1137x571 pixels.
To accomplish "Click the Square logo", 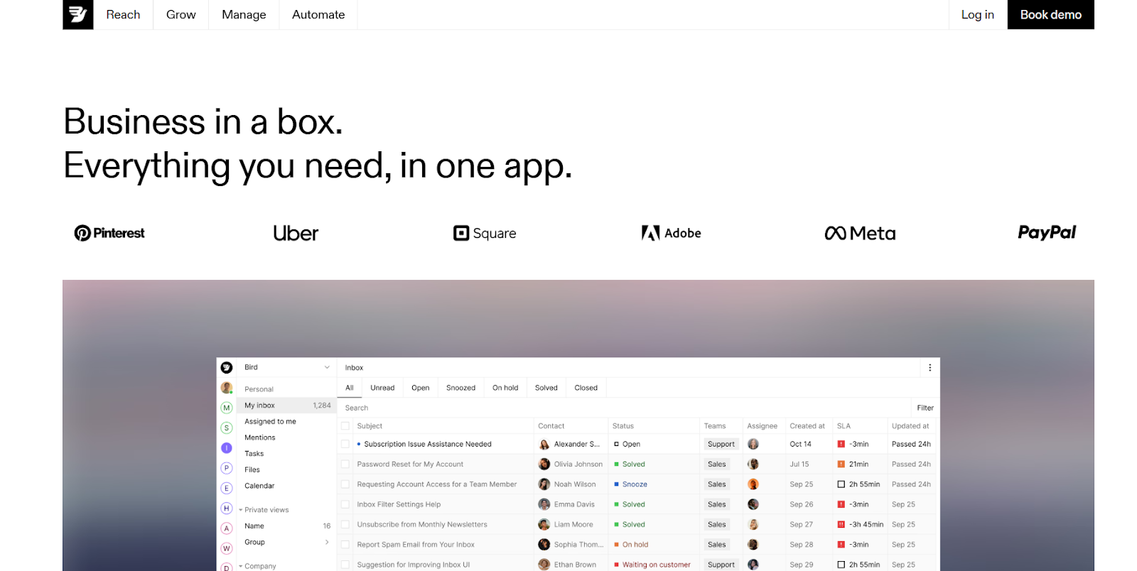I will click(485, 233).
